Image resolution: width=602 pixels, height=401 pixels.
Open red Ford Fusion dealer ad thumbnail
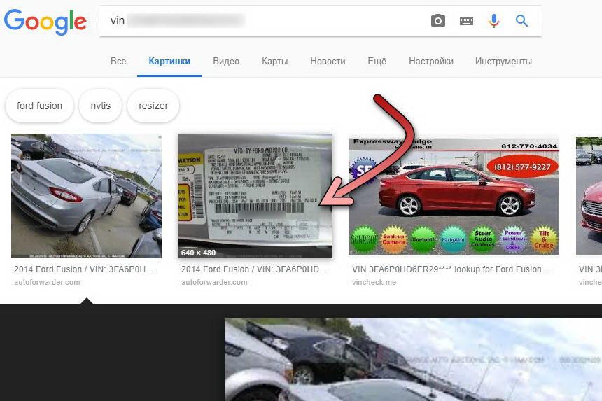[454, 196]
